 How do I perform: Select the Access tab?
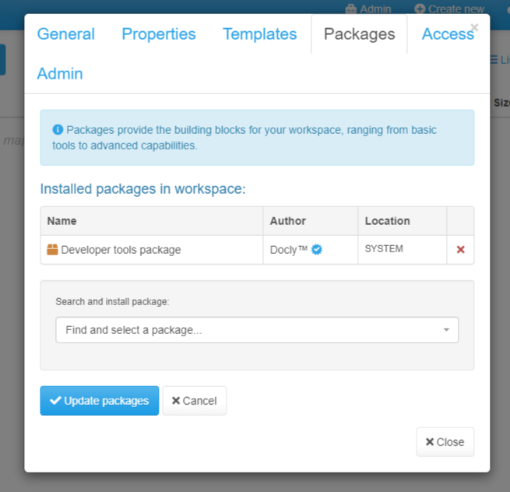[447, 34]
